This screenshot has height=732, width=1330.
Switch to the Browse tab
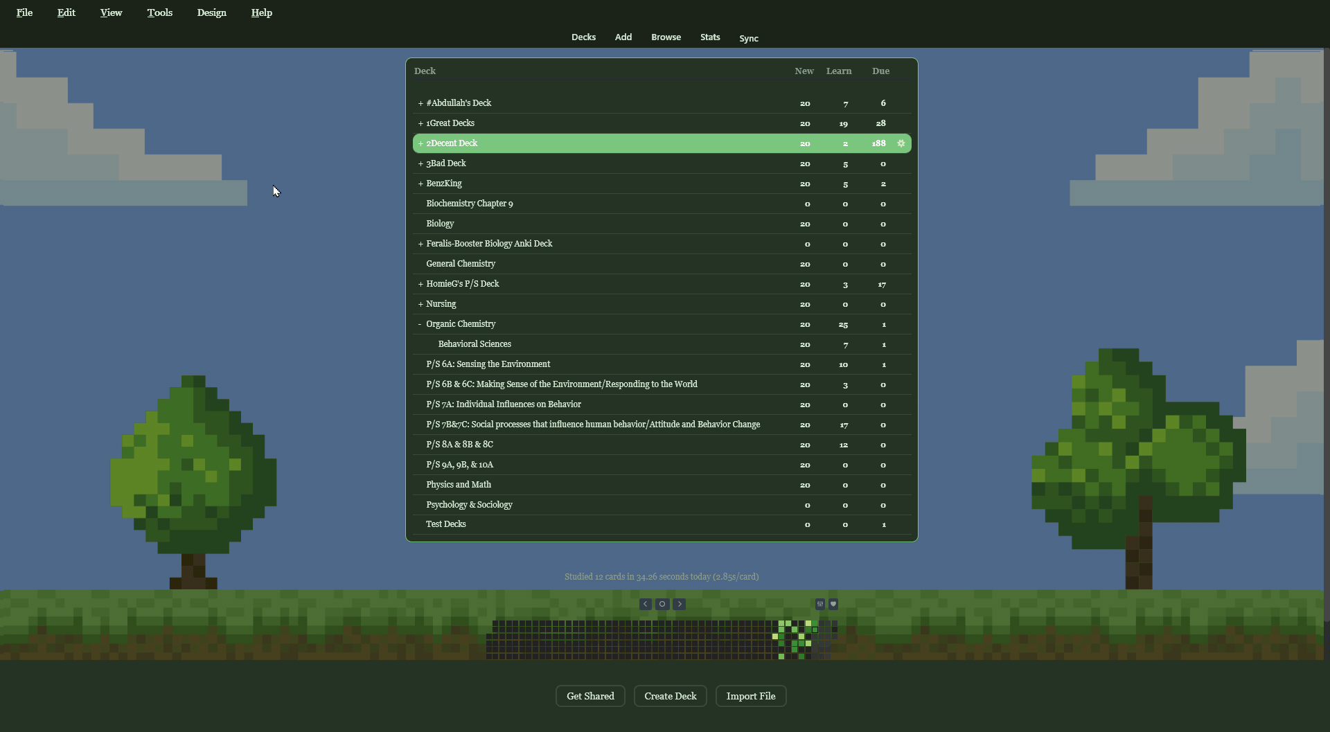pos(666,37)
